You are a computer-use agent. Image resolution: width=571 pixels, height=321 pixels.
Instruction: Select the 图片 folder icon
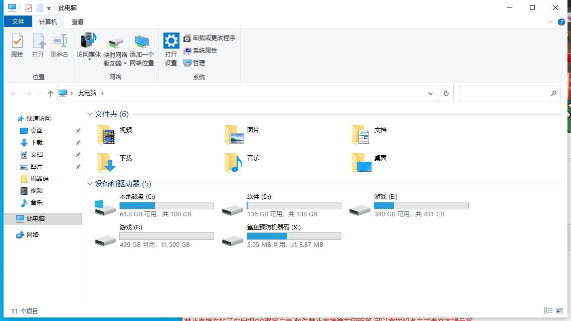tap(234, 135)
